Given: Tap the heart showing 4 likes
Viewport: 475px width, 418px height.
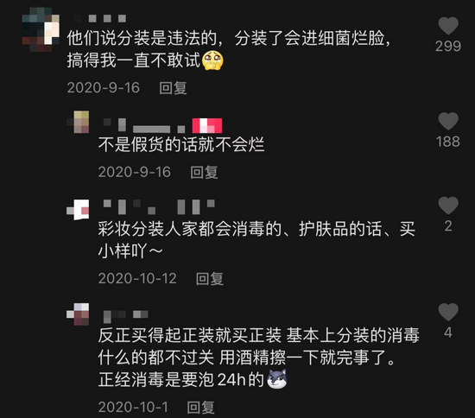Looking at the screenshot, I should (448, 312).
